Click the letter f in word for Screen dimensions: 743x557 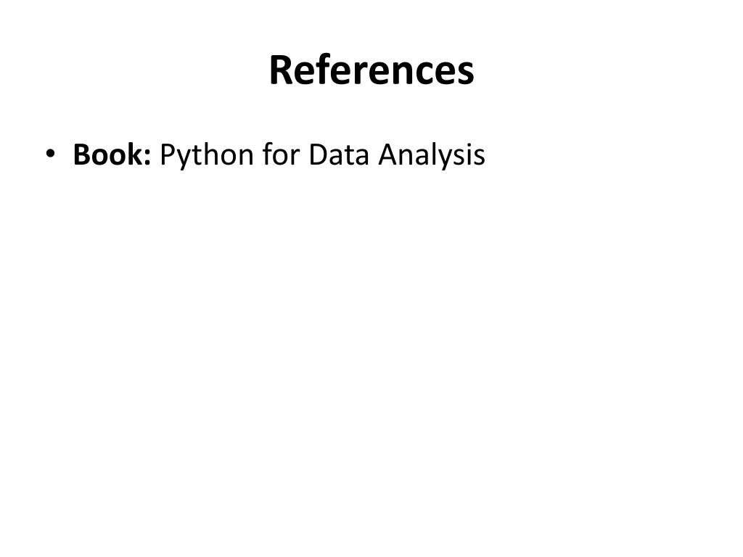(x=267, y=154)
